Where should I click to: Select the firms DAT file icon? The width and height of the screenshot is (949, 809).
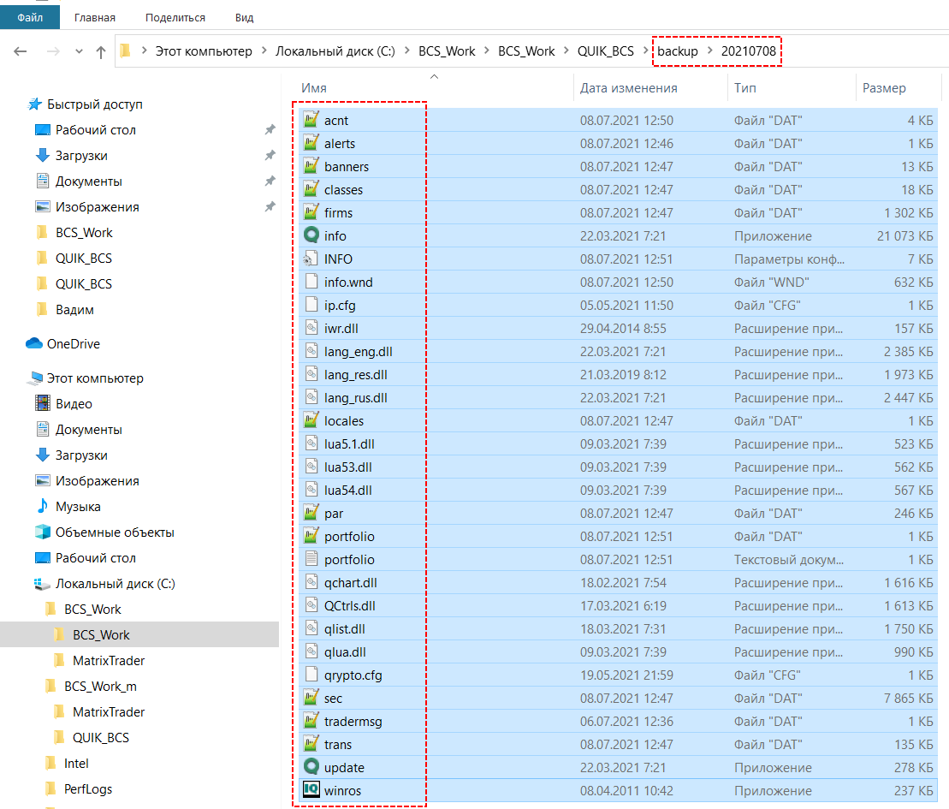tap(311, 212)
